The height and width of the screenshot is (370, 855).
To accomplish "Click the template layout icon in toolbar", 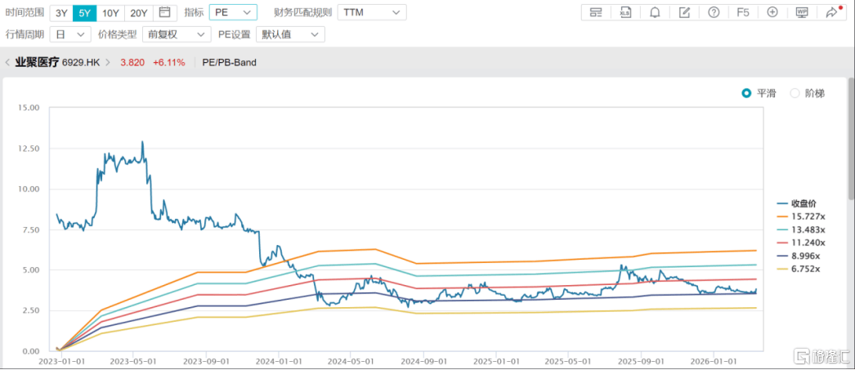I will pos(596,12).
